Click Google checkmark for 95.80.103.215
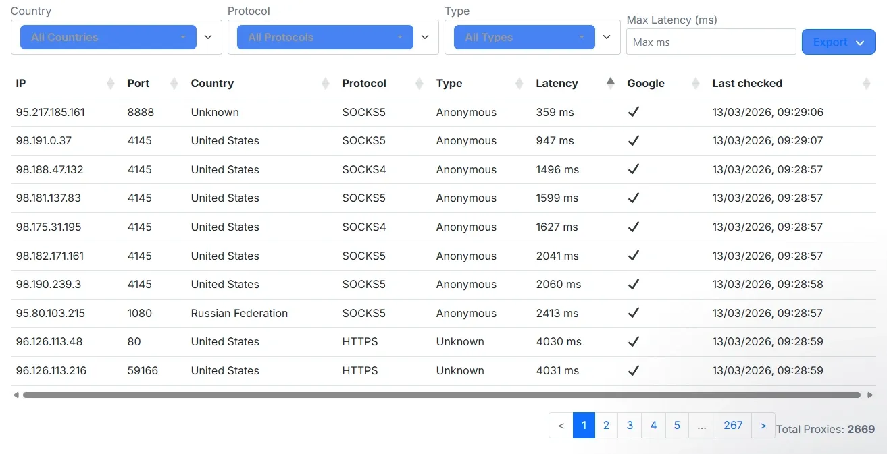 (x=634, y=313)
